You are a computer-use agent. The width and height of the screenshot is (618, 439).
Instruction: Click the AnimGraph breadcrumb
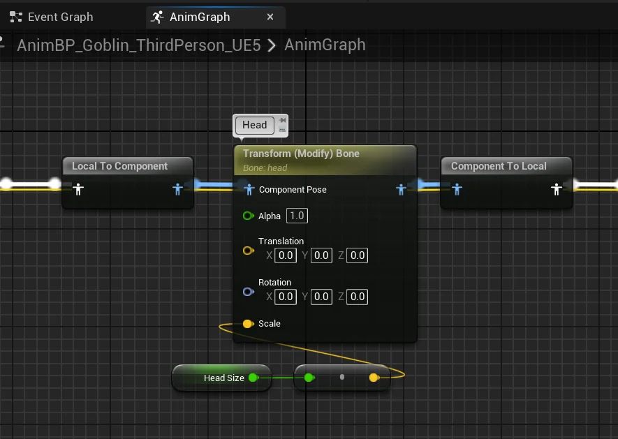(325, 45)
